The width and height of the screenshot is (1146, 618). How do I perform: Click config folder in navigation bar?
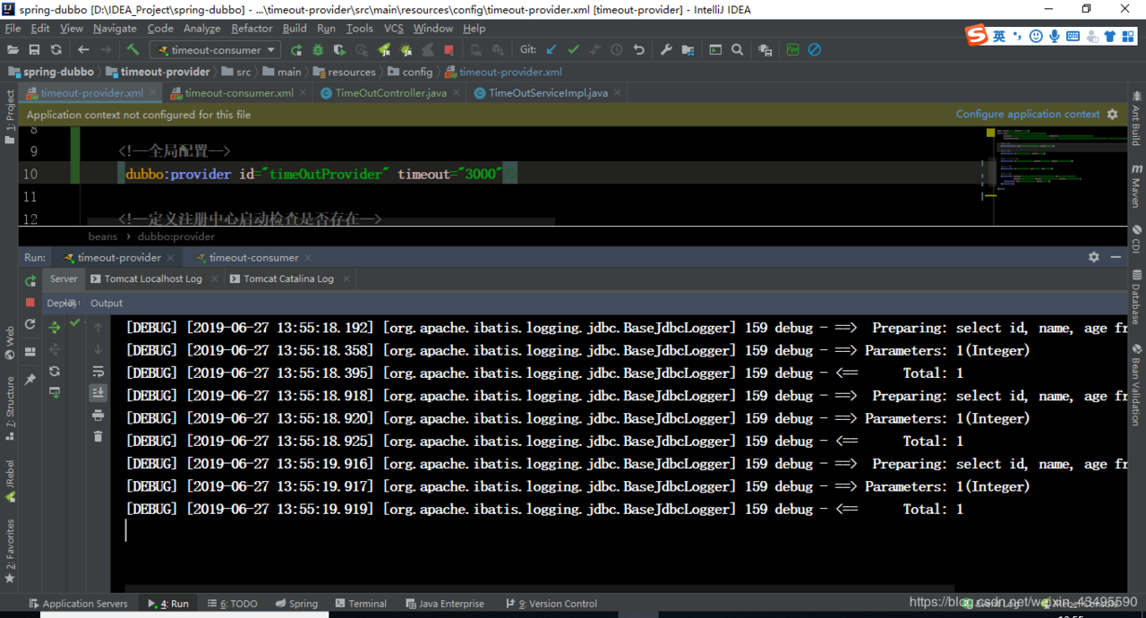tap(410, 72)
